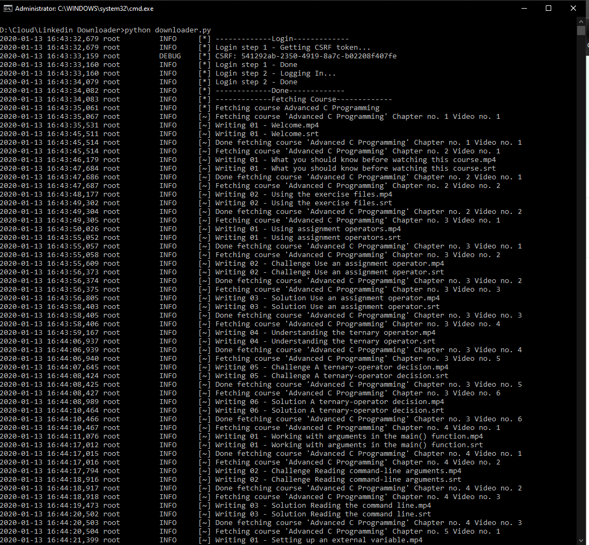Click the timestamp 2020-01-13 16:44:21,399
Screen dimensions: 589x545
coord(49,540)
